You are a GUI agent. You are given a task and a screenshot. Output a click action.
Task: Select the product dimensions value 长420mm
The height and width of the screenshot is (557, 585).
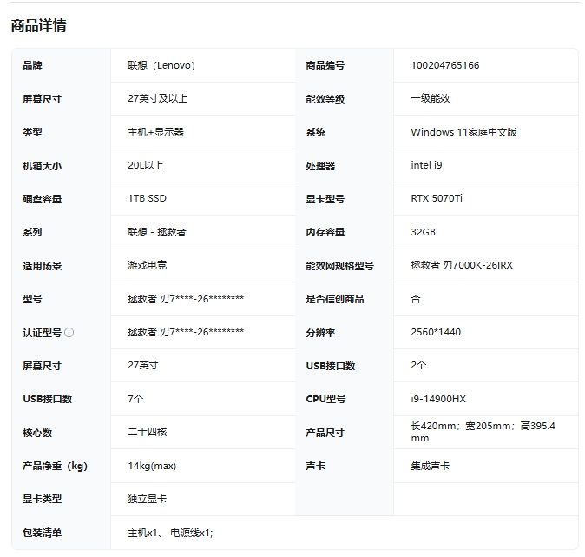click(x=483, y=432)
